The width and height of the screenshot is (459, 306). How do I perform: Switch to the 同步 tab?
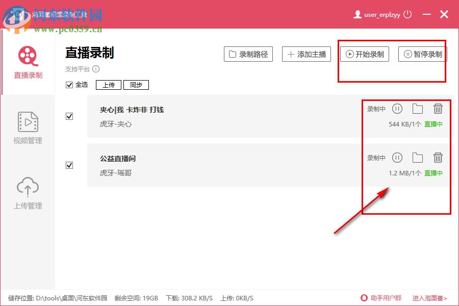click(x=136, y=85)
